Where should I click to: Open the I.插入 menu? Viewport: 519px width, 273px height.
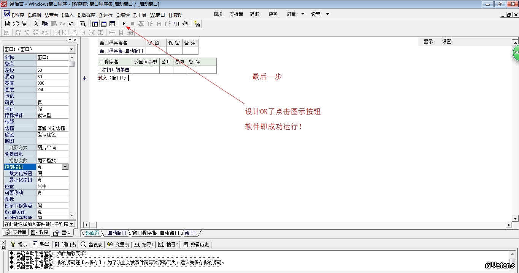click(68, 15)
